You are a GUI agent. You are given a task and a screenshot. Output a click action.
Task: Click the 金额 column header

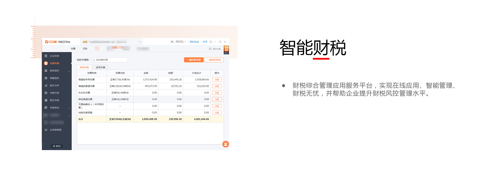tap(146, 73)
